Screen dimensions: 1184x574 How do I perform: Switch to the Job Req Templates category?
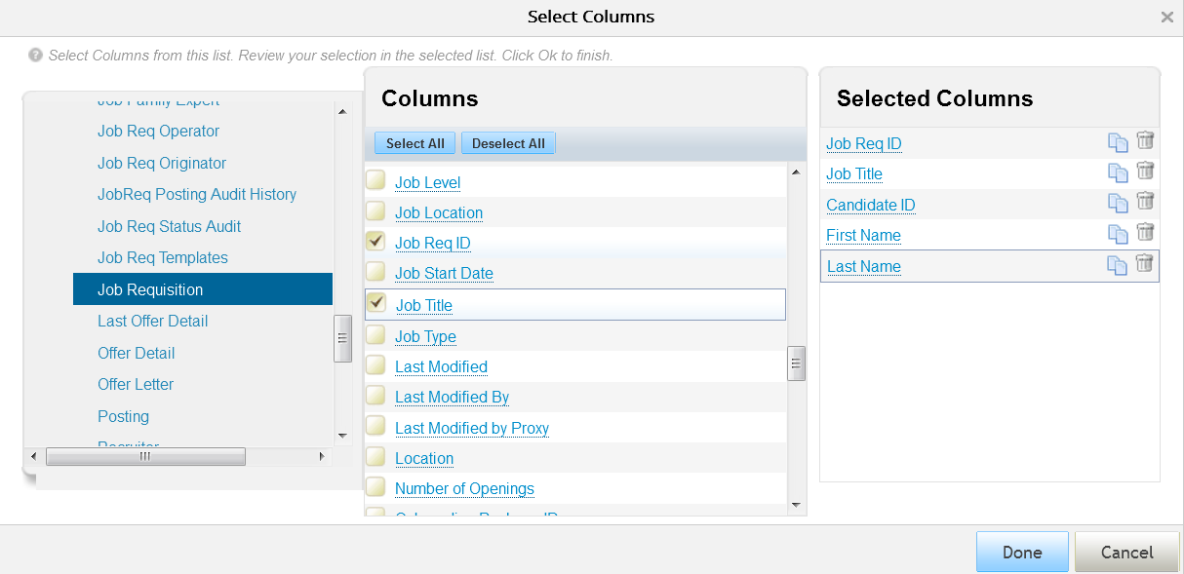(163, 257)
